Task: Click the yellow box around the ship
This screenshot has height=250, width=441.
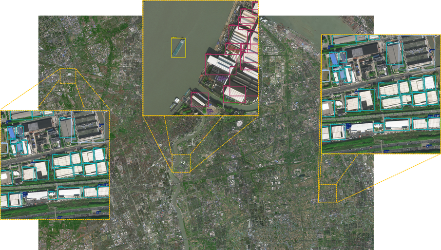Action: [178, 48]
